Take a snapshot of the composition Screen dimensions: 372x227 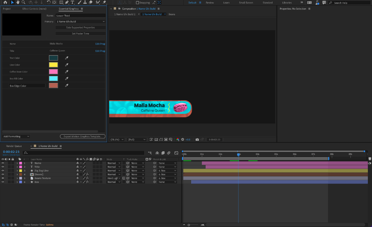point(197,139)
